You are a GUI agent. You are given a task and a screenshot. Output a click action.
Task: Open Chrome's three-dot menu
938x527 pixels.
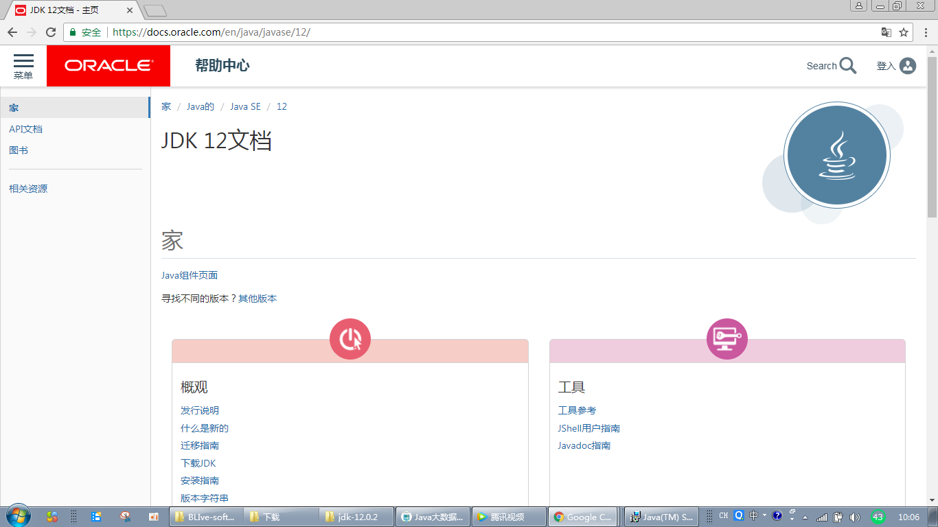[926, 32]
